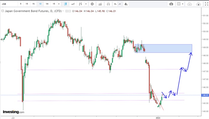
Task: Toggle fullscreen mode
Action: click(207, 4)
